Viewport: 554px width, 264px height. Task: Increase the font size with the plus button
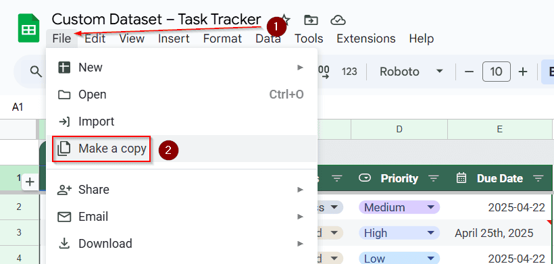[x=522, y=72]
